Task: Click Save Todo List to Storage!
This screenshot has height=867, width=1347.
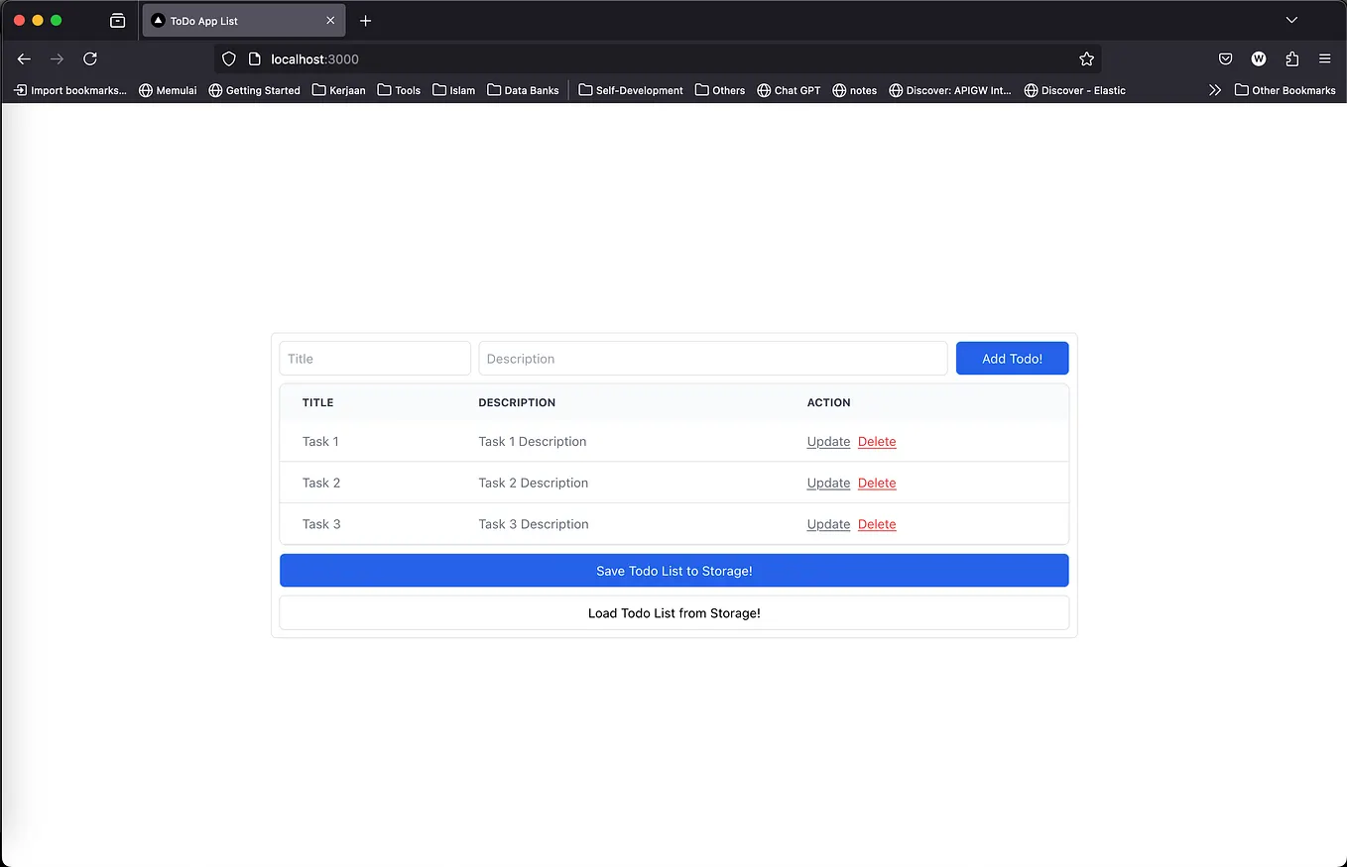Action: point(673,570)
